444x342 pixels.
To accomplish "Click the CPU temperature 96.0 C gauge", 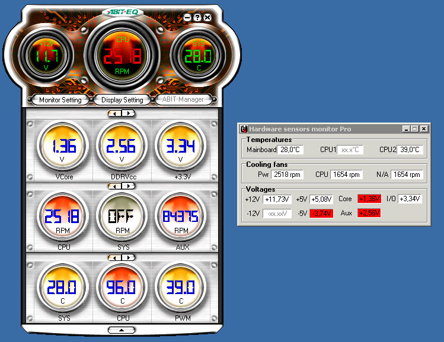I will [122, 288].
